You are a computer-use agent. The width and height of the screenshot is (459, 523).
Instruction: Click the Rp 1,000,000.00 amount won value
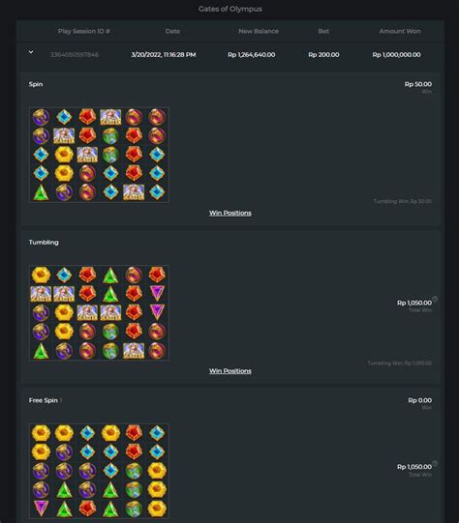point(396,55)
